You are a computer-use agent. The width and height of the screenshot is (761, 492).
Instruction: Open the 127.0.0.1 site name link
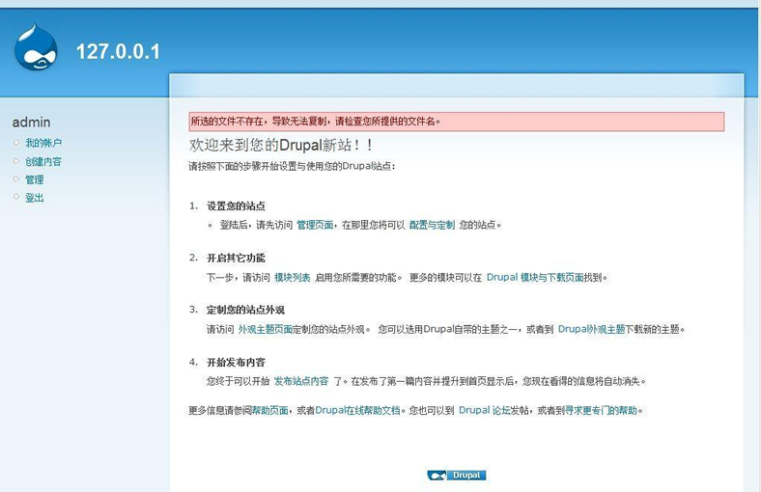pos(118,51)
